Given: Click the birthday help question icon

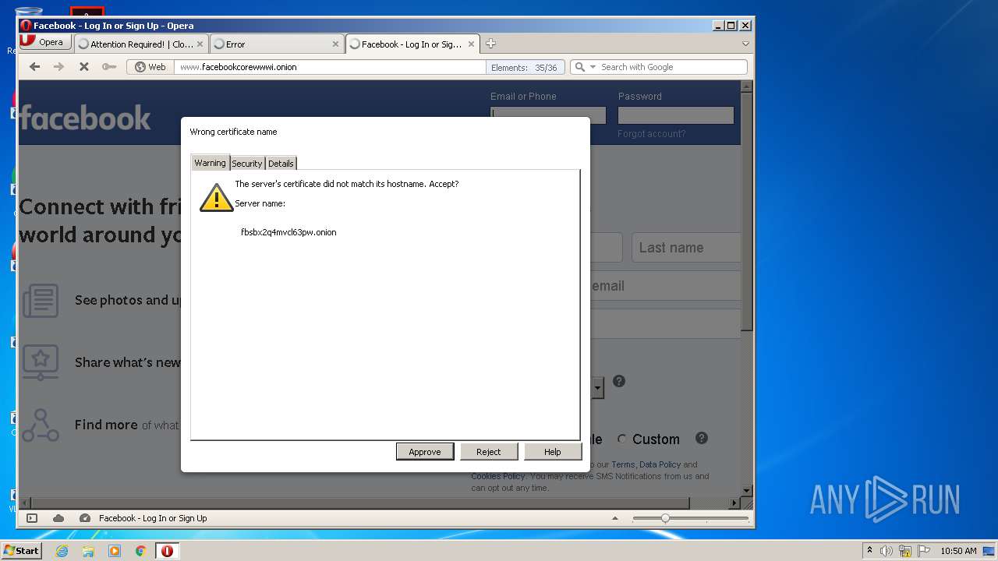Looking at the screenshot, I should pyautogui.click(x=619, y=381).
